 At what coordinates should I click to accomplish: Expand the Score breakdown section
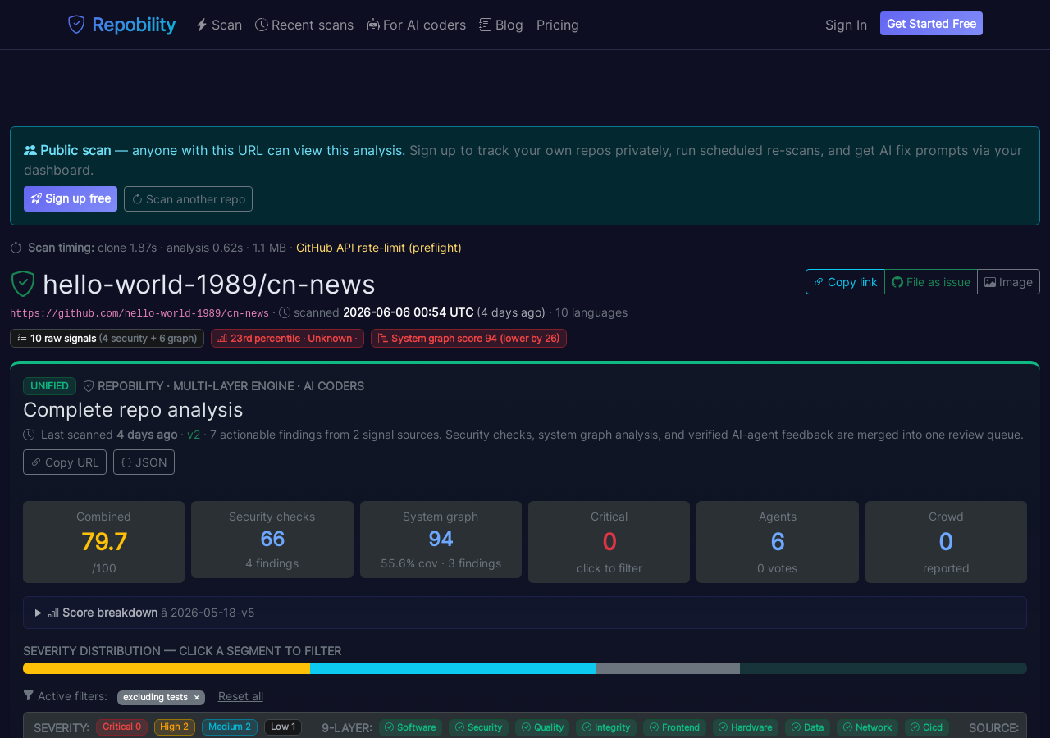coord(525,613)
